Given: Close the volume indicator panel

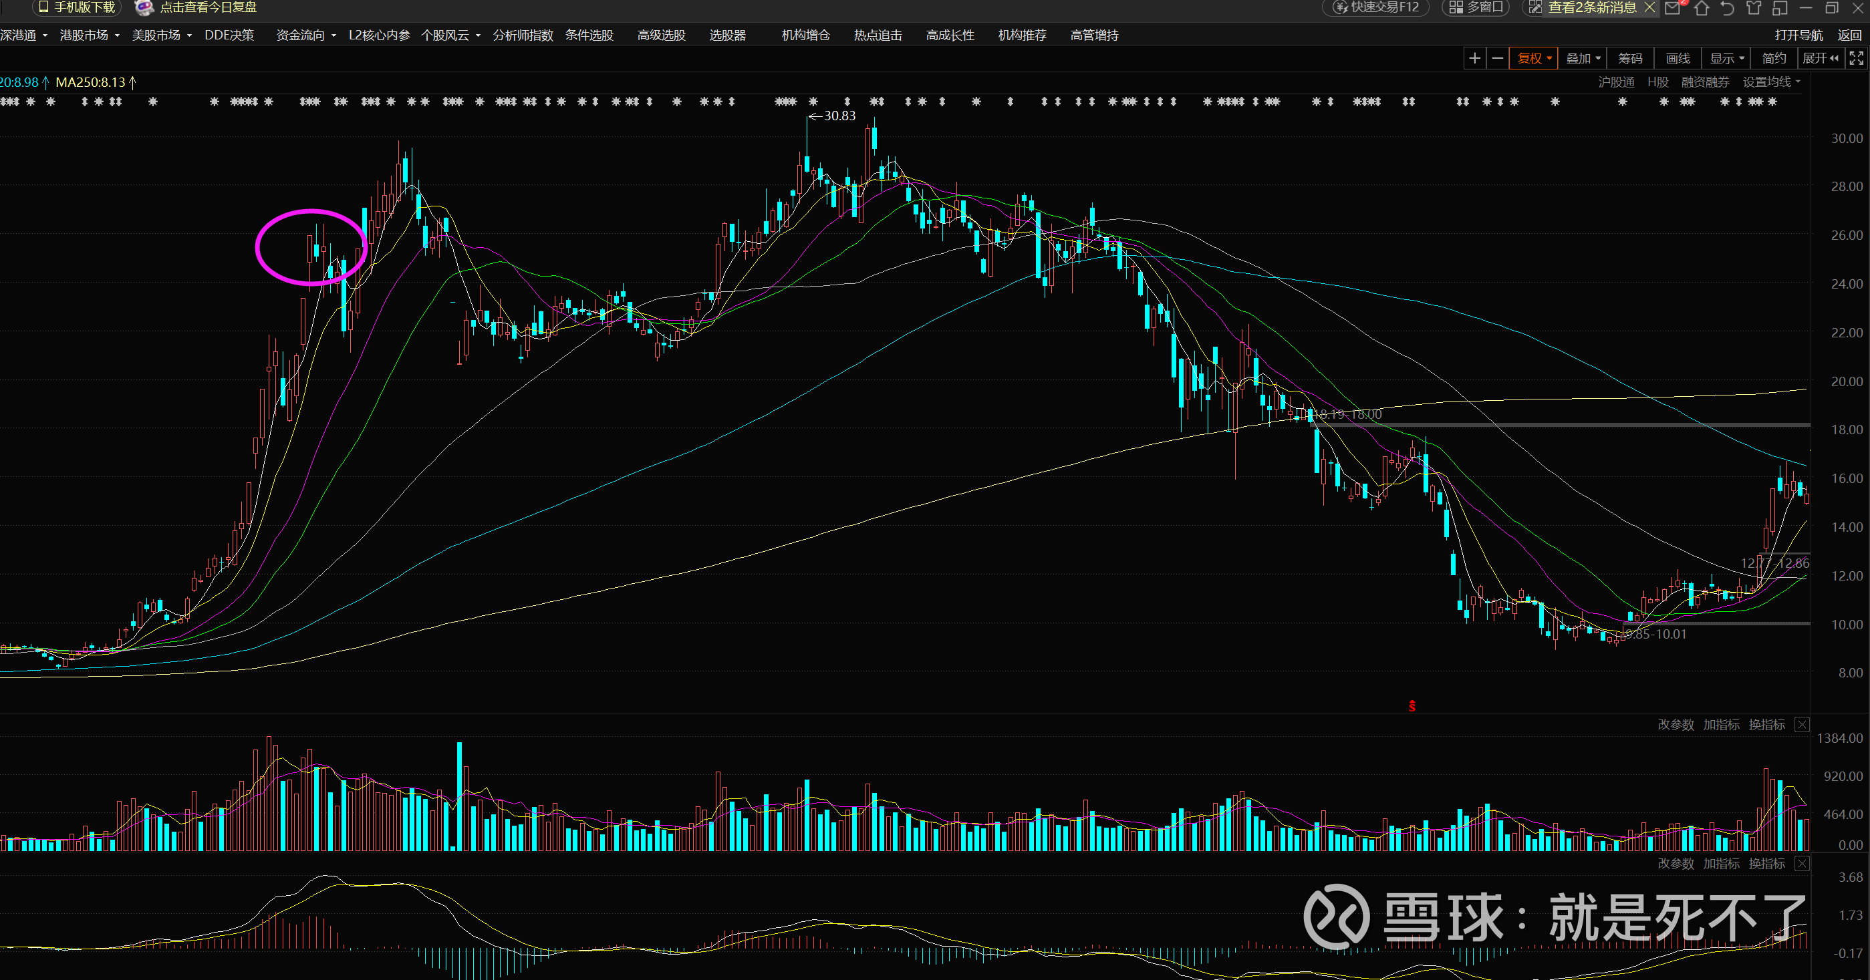Looking at the screenshot, I should (1802, 725).
